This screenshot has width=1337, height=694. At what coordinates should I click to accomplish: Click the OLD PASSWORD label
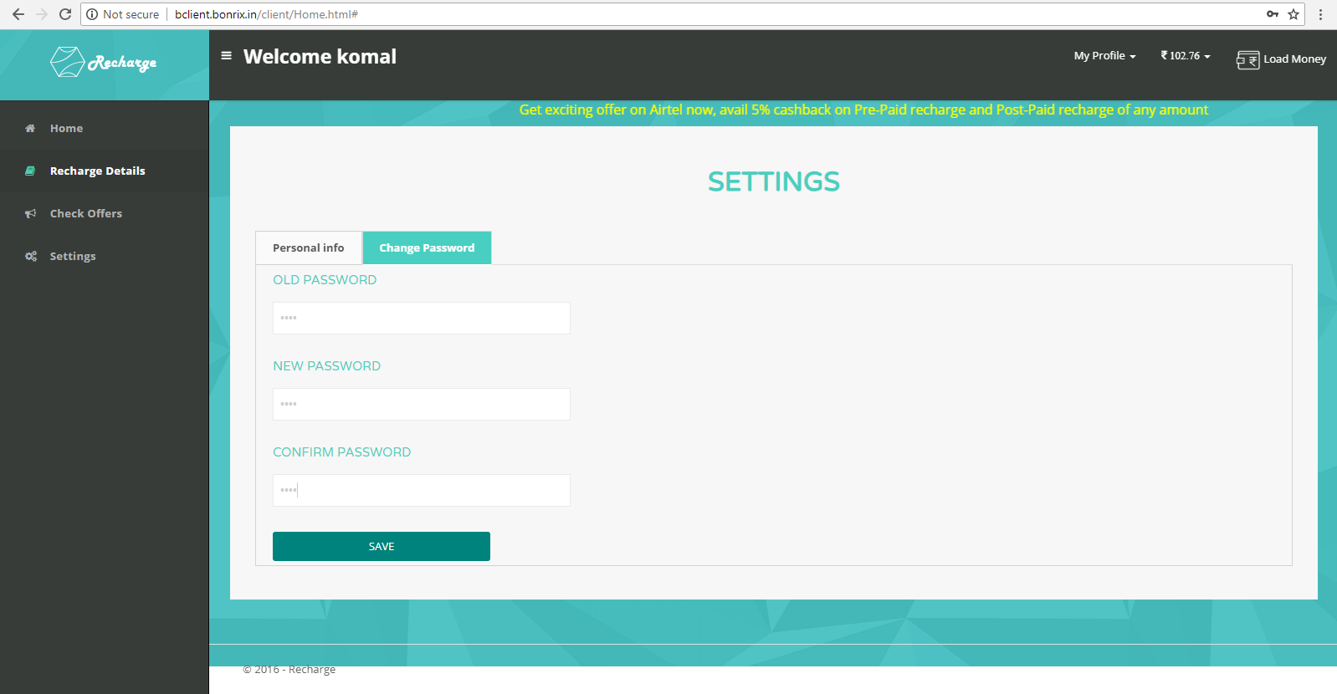[325, 280]
